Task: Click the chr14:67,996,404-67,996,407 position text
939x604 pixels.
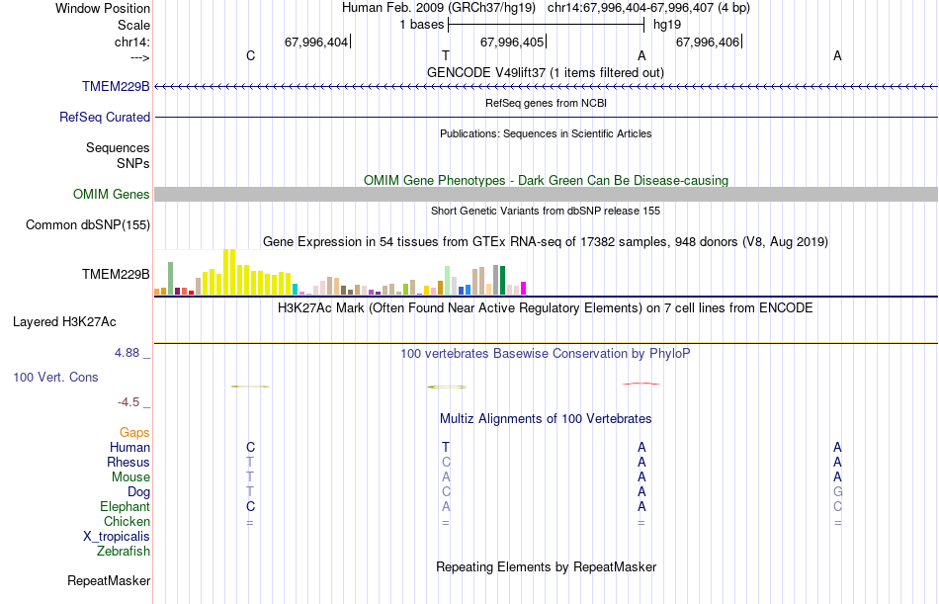Action: (648, 8)
